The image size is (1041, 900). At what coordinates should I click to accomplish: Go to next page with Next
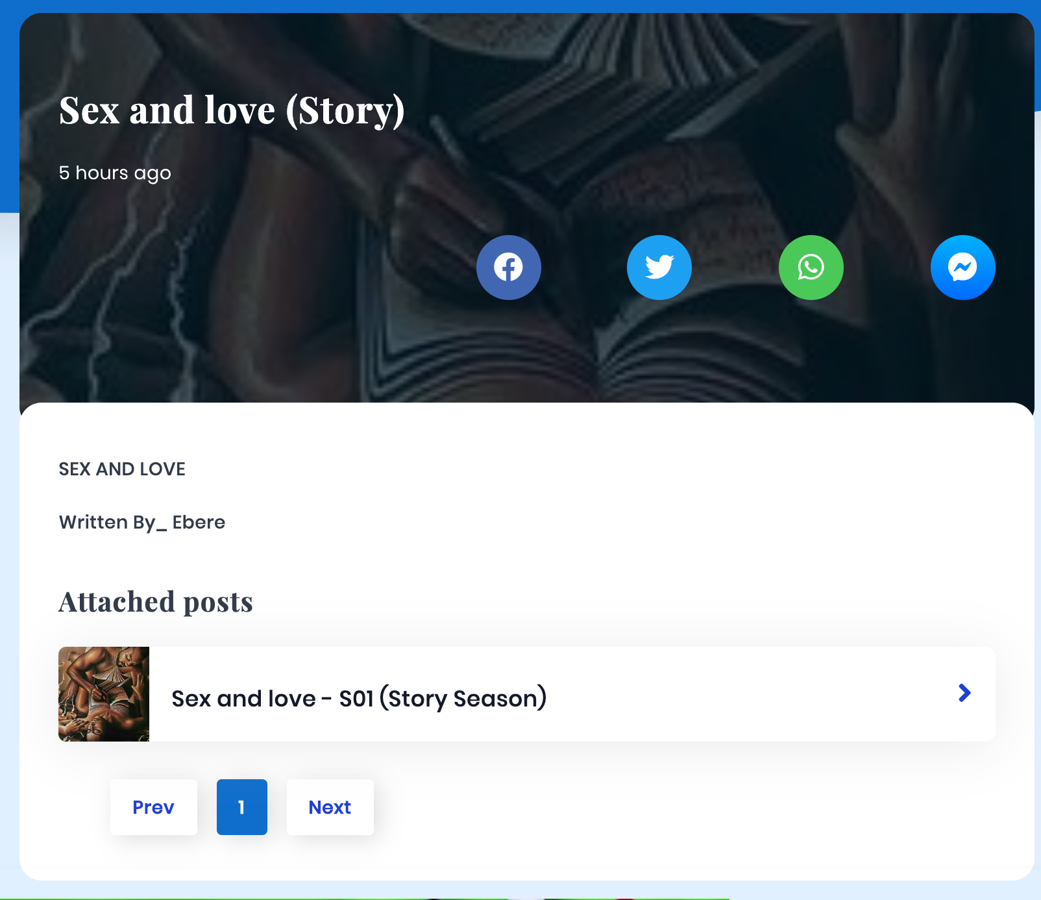click(330, 807)
